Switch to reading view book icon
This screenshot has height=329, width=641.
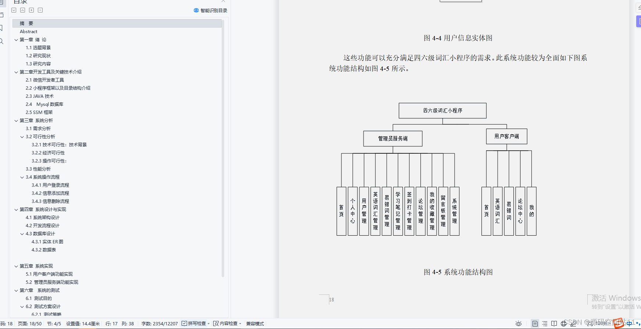554,323
